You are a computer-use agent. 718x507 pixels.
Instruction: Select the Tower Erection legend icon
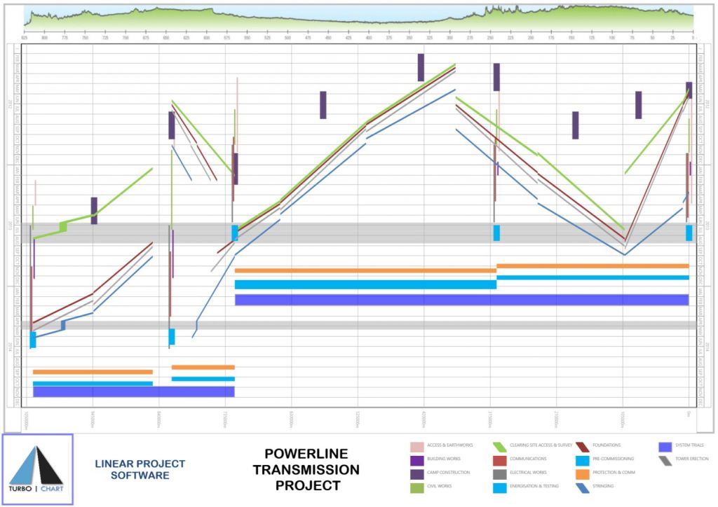click(x=664, y=459)
